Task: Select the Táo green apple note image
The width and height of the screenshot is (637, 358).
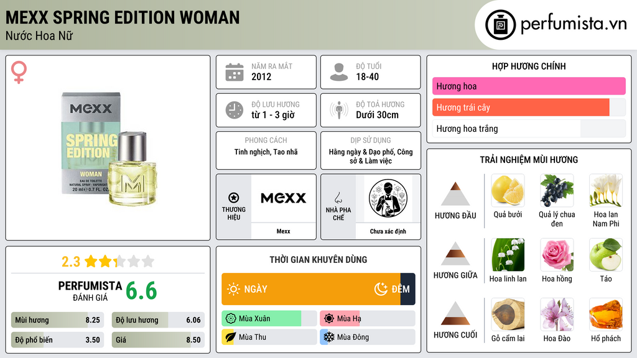Action: [606, 254]
